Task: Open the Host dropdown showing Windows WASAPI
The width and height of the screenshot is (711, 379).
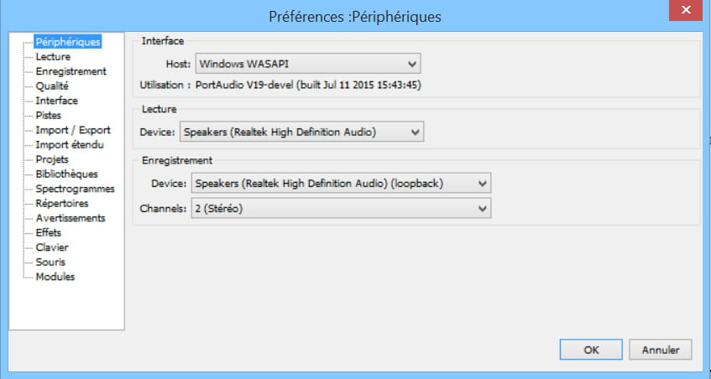Action: pos(308,64)
